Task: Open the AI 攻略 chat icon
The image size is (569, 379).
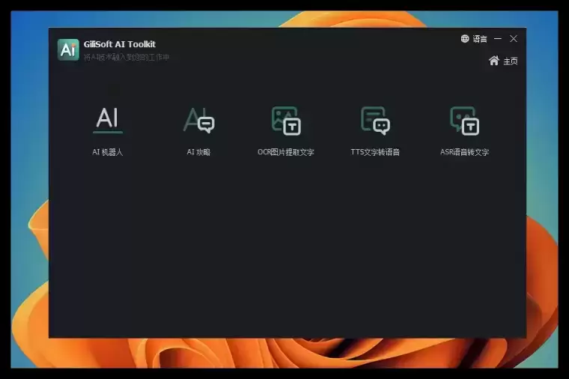Action: [x=199, y=120]
